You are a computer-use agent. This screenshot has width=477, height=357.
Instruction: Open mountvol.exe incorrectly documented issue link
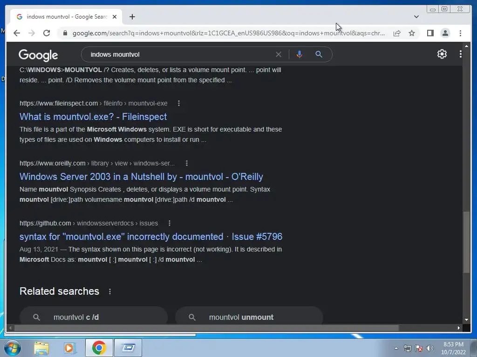151,237
